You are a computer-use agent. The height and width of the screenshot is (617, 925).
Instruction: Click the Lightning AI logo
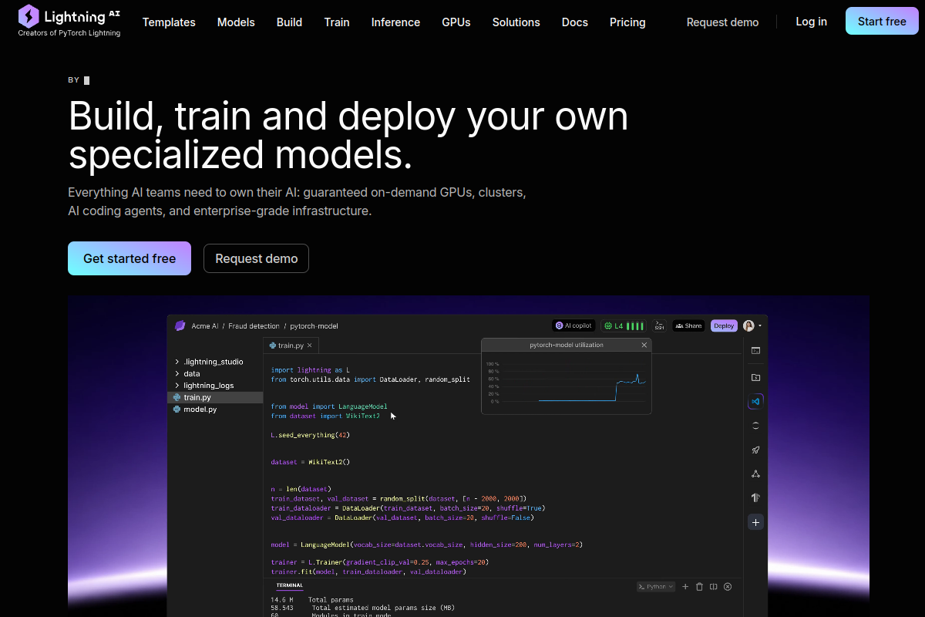[x=69, y=21]
